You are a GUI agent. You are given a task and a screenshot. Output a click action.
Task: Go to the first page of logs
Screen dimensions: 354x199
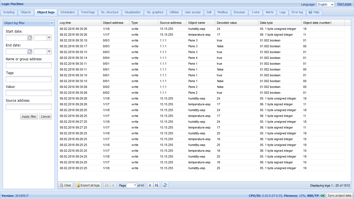click(x=107, y=185)
